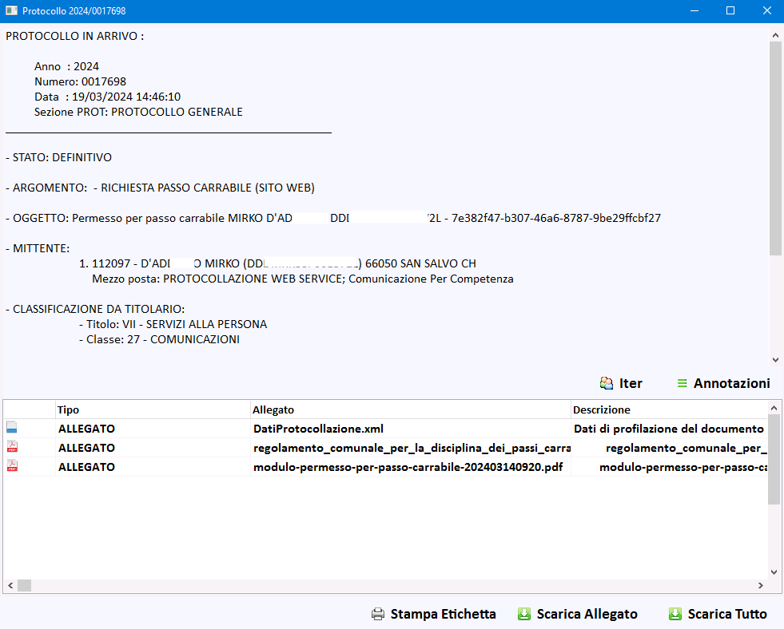This screenshot has height=629, width=784.
Task: Click the PDF icon of modulo-permesso attachment
Action: (x=12, y=467)
